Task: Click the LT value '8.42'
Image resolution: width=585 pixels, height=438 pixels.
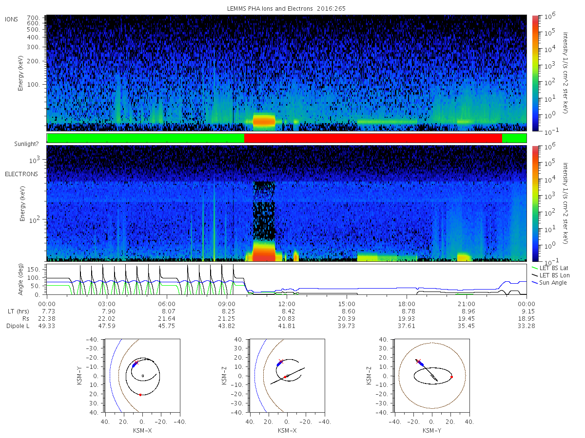Action: coord(287,311)
